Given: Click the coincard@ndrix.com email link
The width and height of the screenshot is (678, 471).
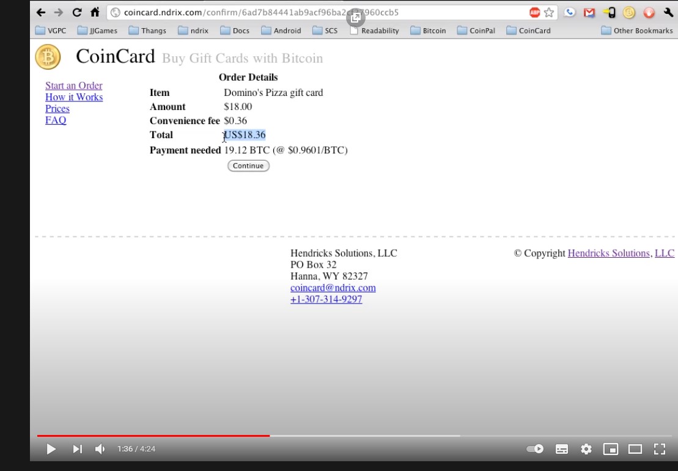Looking at the screenshot, I should coord(333,288).
